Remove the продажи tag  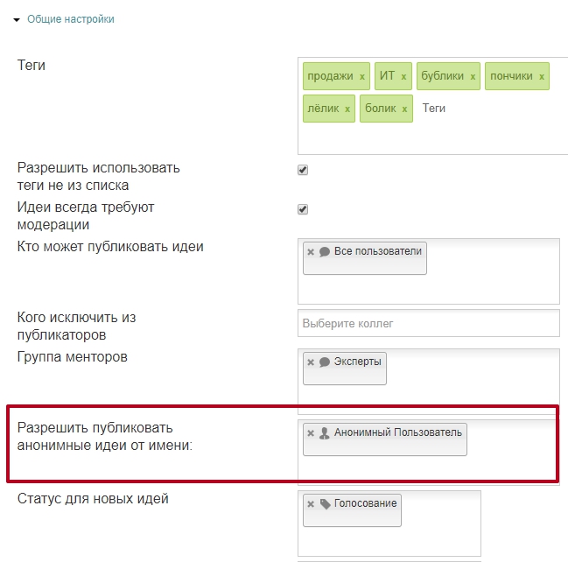click(361, 77)
